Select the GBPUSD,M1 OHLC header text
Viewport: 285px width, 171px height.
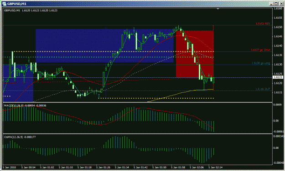point(31,10)
